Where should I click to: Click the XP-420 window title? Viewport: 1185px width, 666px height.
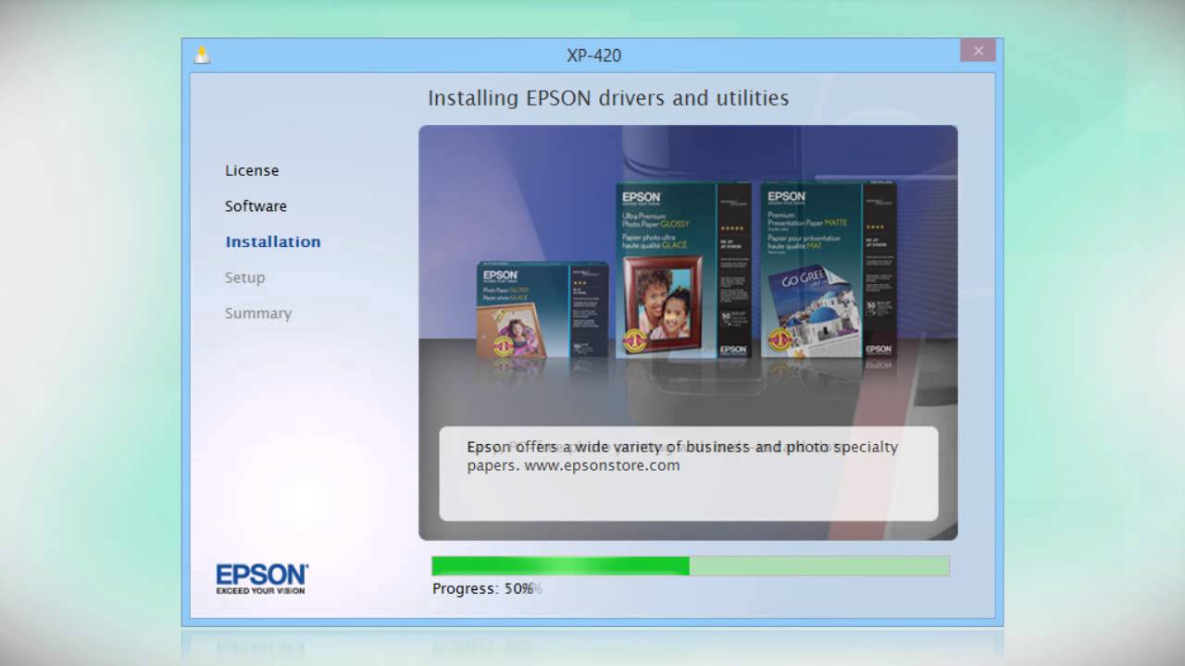(x=594, y=55)
